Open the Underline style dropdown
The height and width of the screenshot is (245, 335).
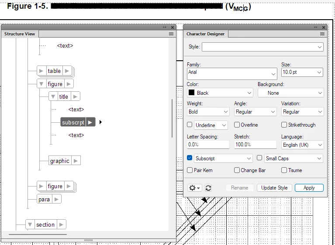point(211,125)
